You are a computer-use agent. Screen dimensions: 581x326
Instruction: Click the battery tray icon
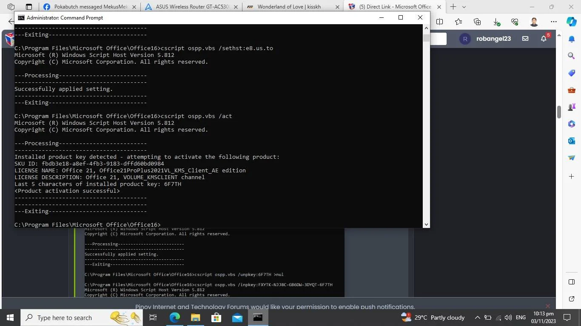click(488, 318)
